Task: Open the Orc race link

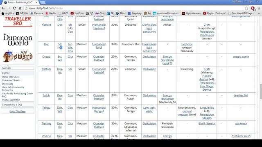Action: coord(46,44)
